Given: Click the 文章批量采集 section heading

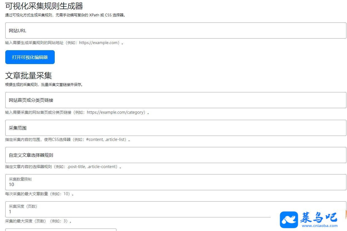Looking at the screenshot, I should (29, 75).
